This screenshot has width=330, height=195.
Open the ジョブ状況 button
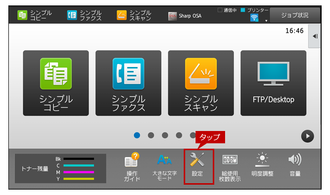pos(295,15)
